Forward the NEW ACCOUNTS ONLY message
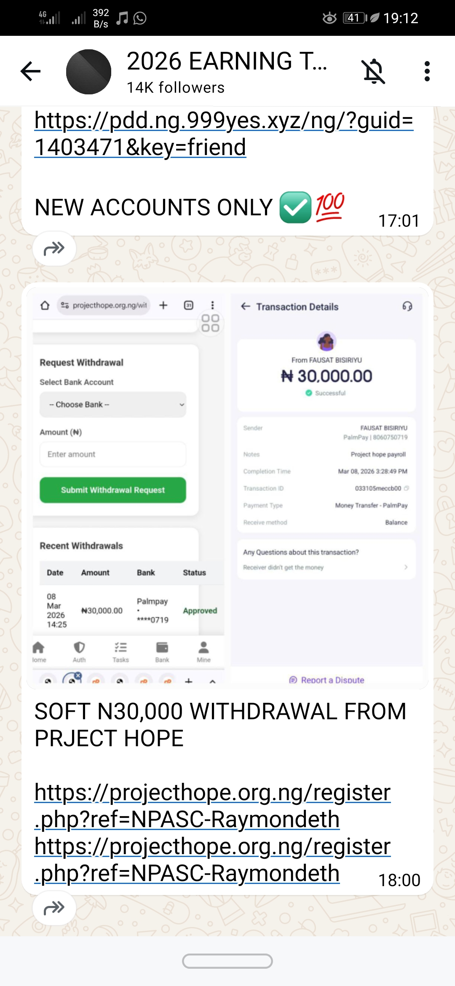Image resolution: width=455 pixels, height=986 pixels. coord(54,249)
